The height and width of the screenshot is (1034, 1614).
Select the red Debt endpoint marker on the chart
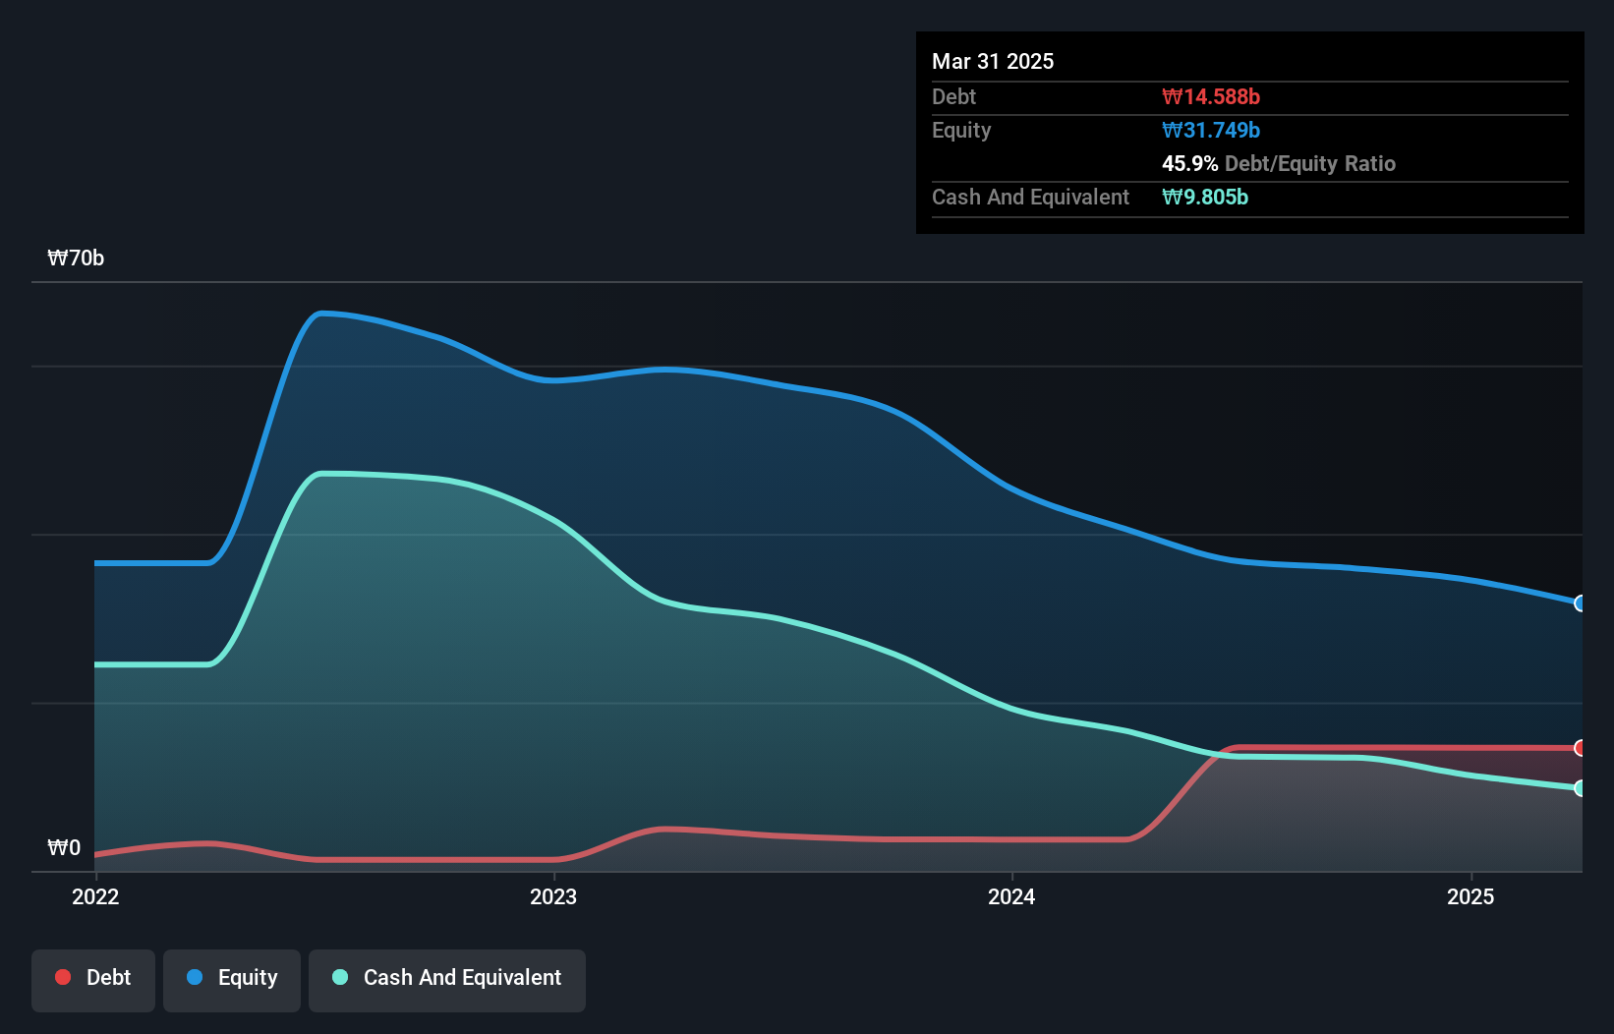1581,748
